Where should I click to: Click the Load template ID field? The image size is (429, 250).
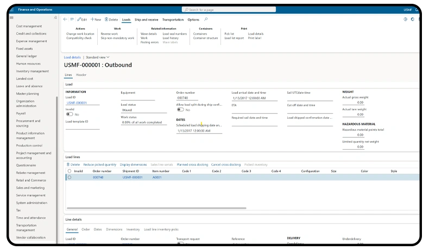(x=83, y=126)
